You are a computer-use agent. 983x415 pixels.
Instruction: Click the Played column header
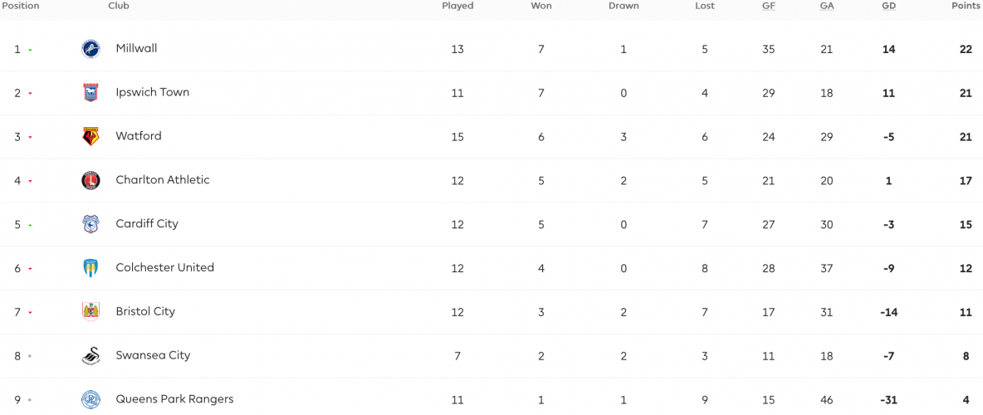(x=457, y=6)
